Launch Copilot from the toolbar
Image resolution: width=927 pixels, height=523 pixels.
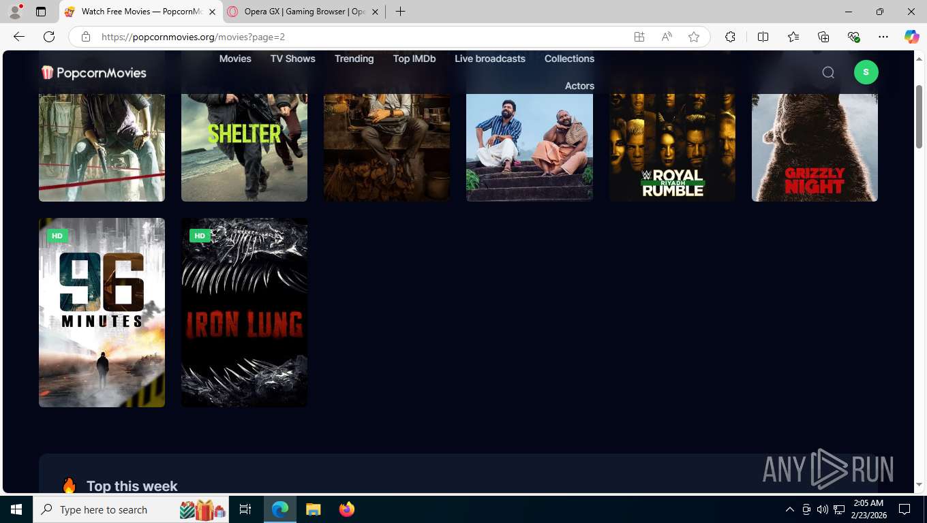911,37
